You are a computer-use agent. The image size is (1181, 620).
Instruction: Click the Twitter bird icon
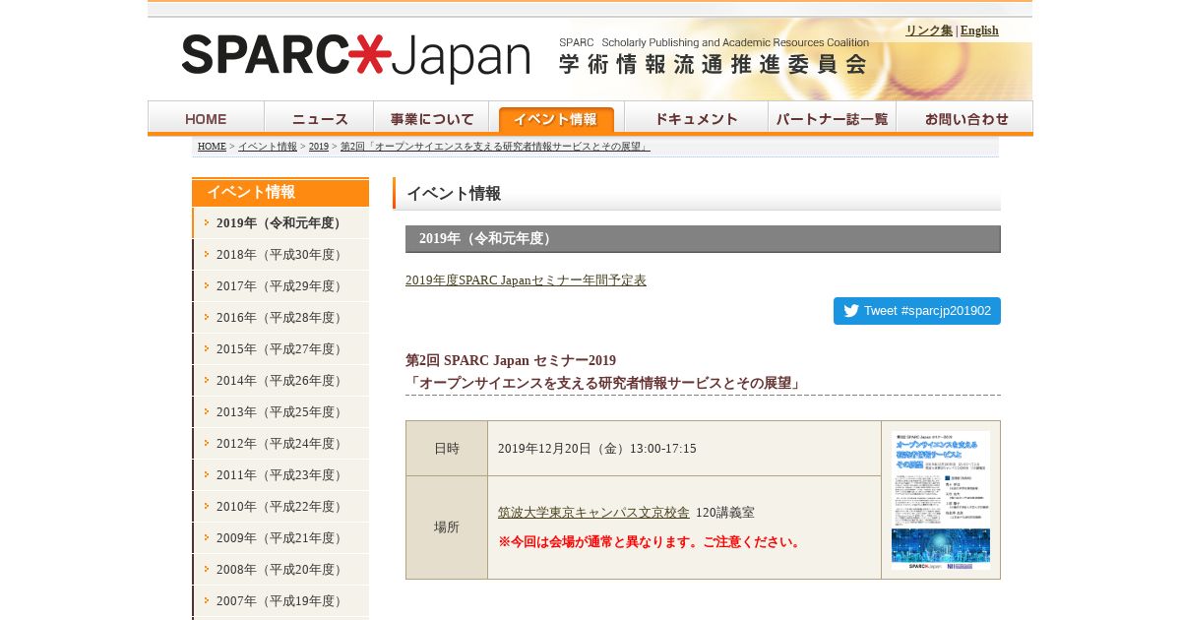(x=851, y=311)
